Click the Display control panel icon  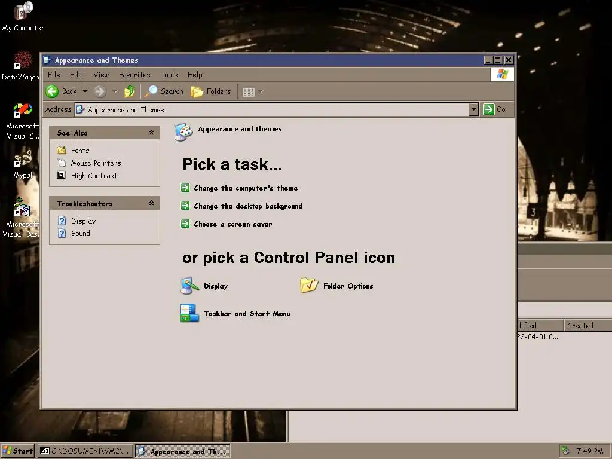click(x=189, y=286)
